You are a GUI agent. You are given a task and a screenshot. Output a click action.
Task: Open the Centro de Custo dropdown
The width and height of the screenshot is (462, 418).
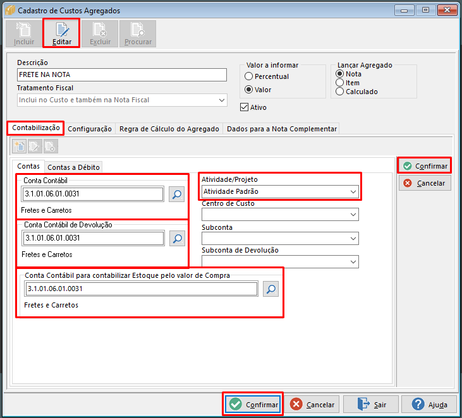tap(280, 214)
